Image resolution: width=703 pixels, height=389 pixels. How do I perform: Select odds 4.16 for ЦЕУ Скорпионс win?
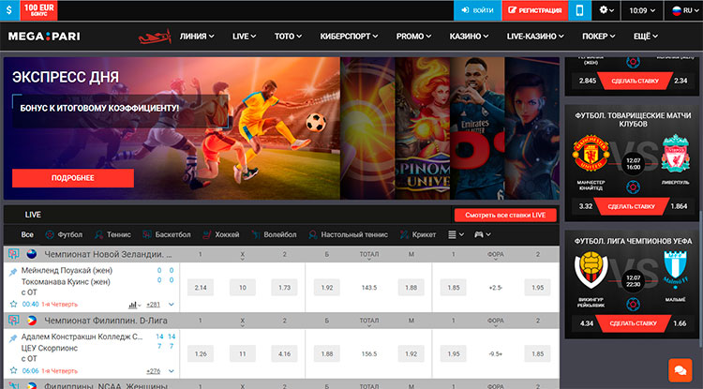coord(284,354)
